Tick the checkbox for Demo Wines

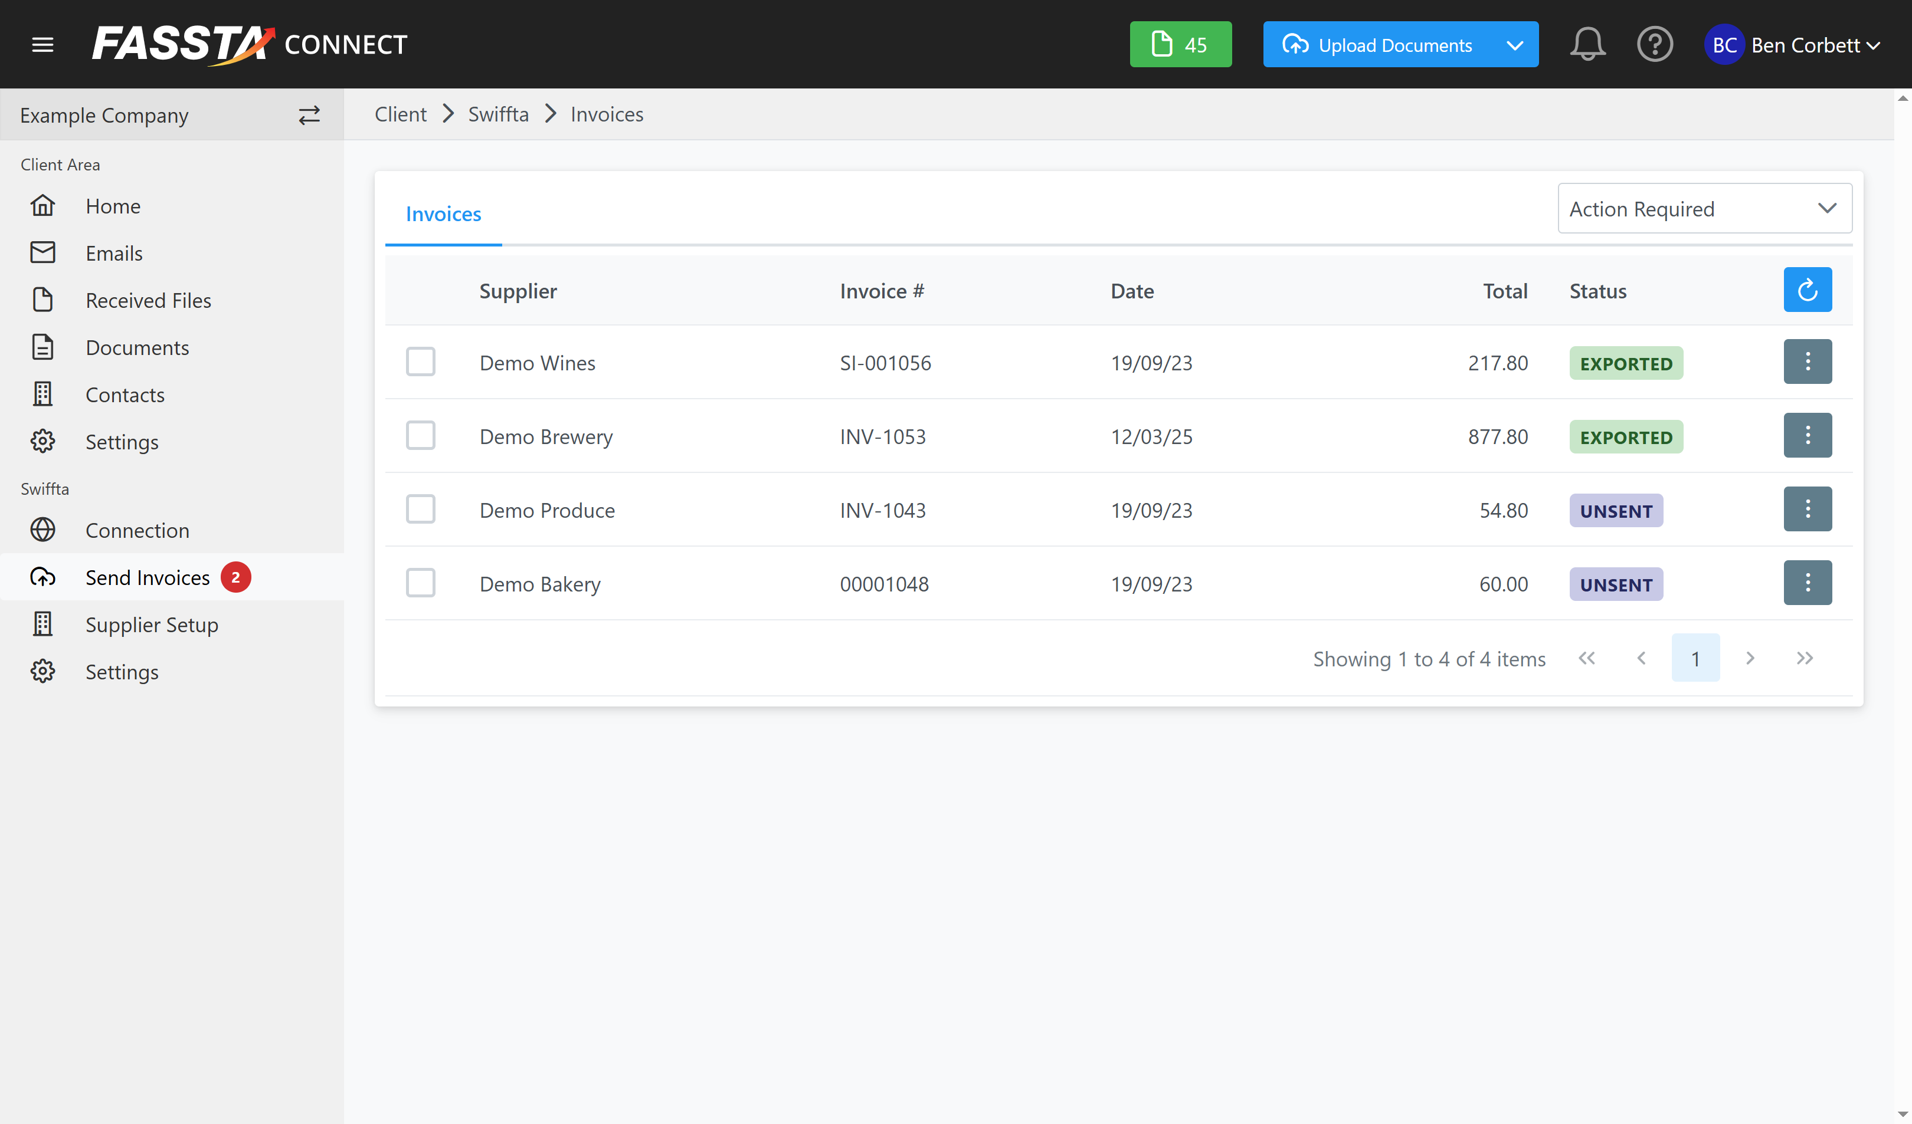pos(420,361)
